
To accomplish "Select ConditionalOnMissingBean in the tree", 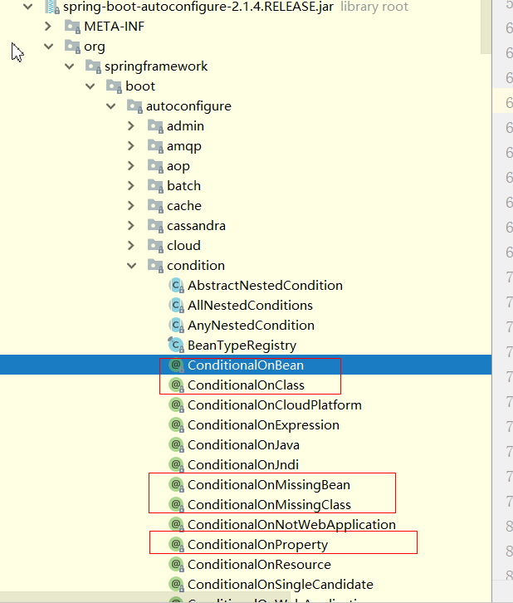I will pyautogui.click(x=268, y=485).
